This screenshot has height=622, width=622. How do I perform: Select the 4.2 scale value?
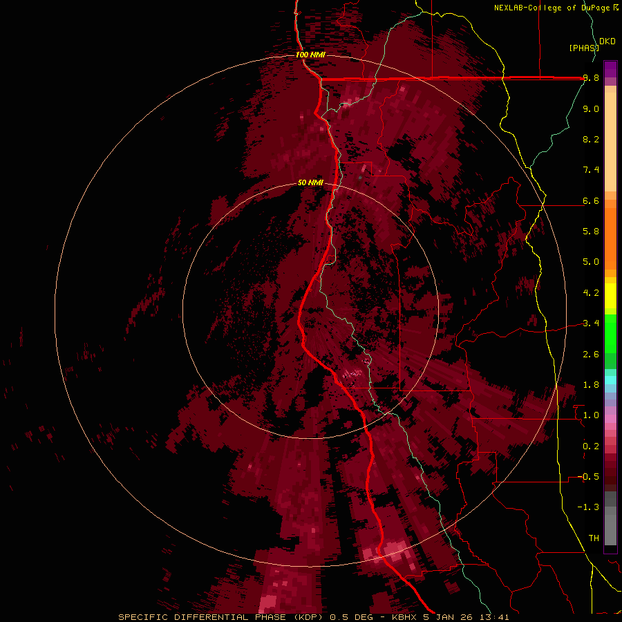point(591,292)
